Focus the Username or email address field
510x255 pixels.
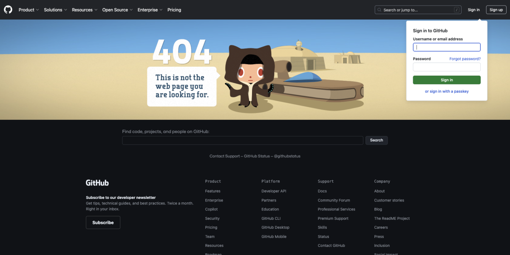447,47
